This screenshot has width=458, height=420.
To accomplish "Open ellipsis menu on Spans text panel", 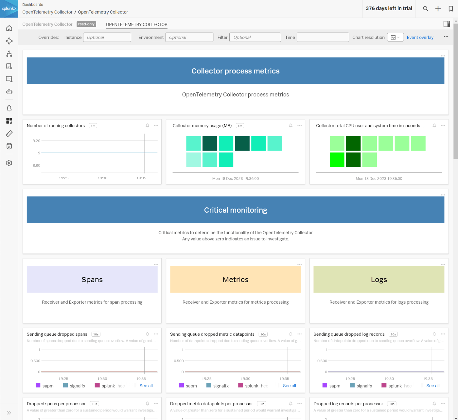I will 156,265.
